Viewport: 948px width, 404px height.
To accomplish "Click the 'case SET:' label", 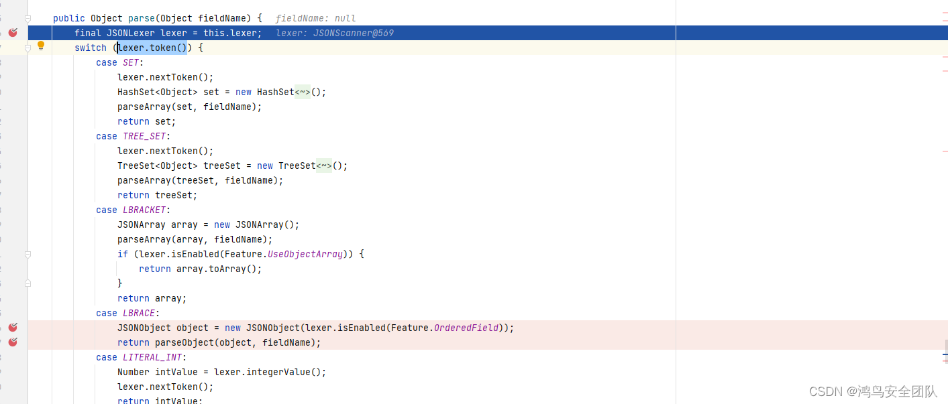I will pos(120,62).
